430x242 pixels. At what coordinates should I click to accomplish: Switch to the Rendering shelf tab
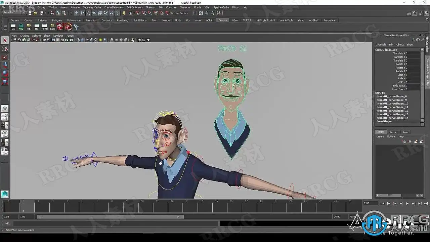coord(122,21)
